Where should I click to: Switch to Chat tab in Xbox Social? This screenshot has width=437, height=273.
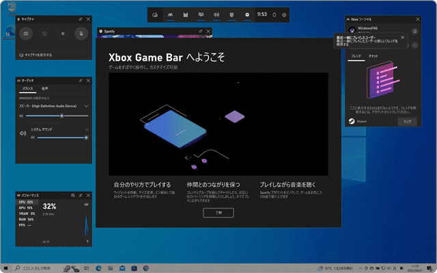373,56
